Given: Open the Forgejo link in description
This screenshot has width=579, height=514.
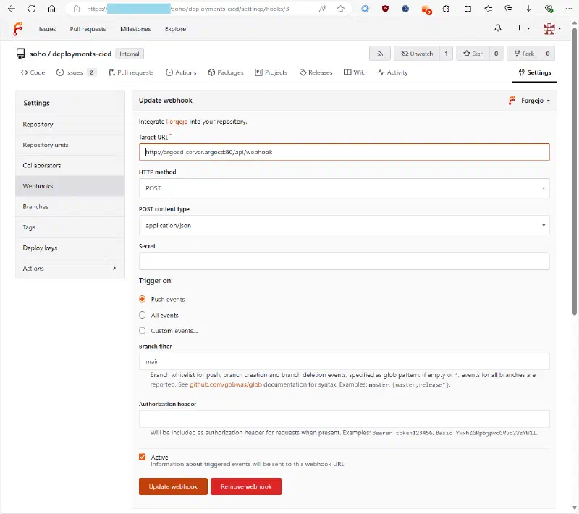Looking at the screenshot, I should coord(177,122).
